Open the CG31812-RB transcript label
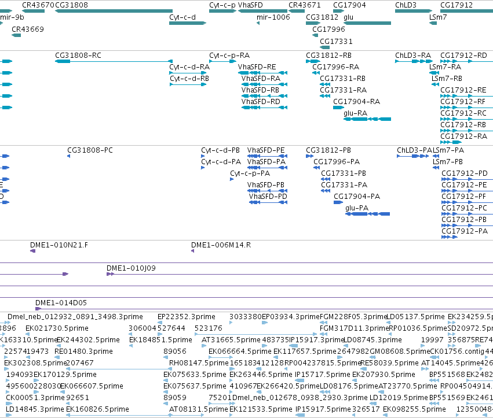 (x=328, y=56)
